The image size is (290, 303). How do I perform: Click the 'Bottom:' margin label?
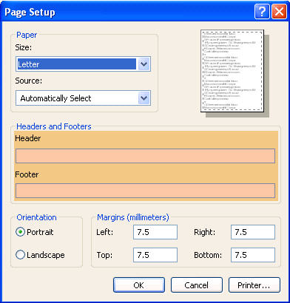[208, 255]
